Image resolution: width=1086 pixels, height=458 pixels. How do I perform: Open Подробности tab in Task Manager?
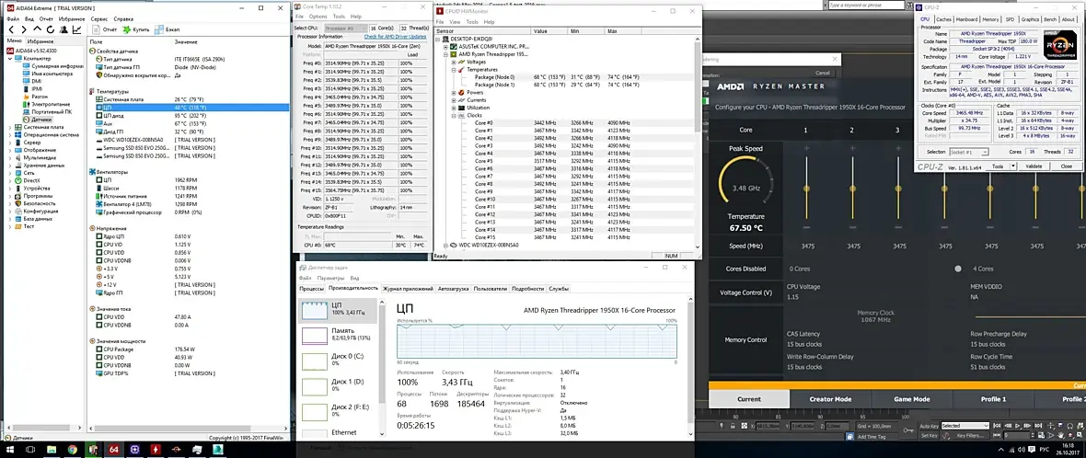pos(528,289)
